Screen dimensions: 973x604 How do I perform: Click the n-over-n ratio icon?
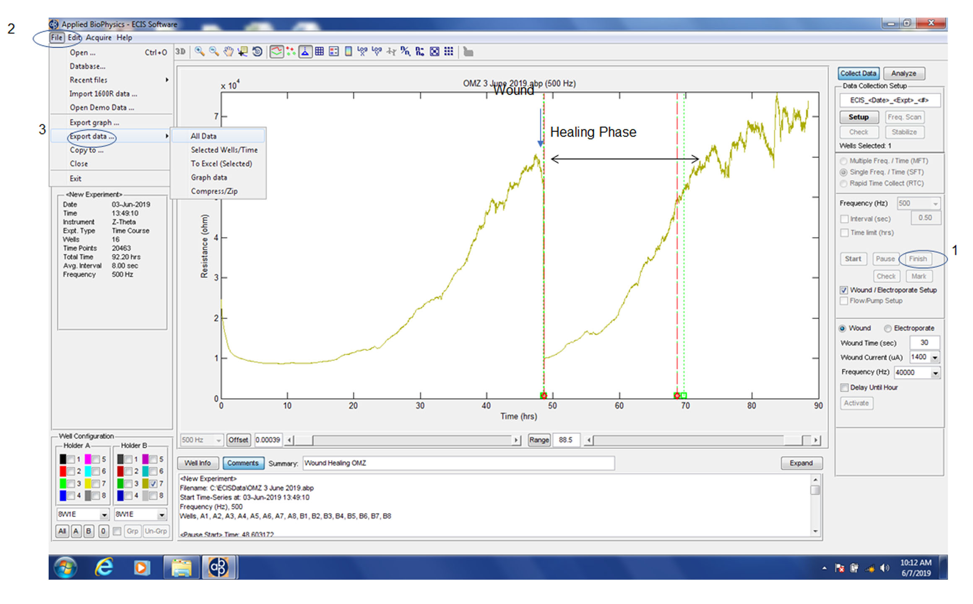click(406, 52)
